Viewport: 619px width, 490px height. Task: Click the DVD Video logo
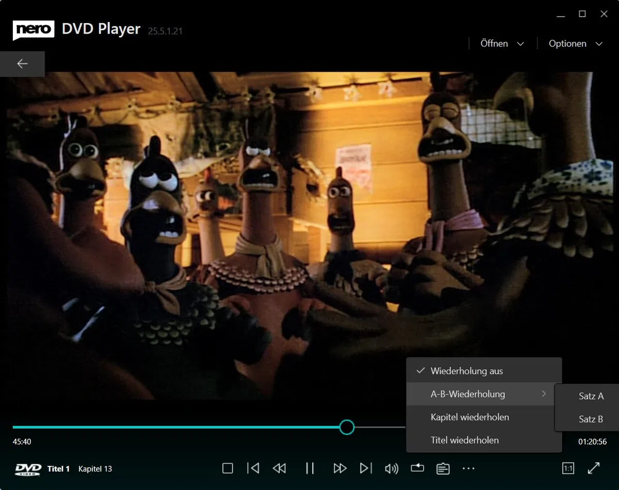[x=28, y=469]
